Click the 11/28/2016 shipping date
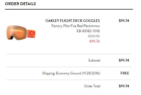The height and width of the screenshot is (95, 141). [x=91, y=73]
